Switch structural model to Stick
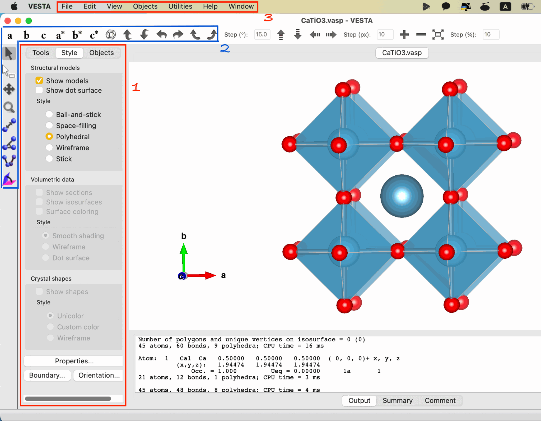The image size is (541, 421). click(x=49, y=159)
